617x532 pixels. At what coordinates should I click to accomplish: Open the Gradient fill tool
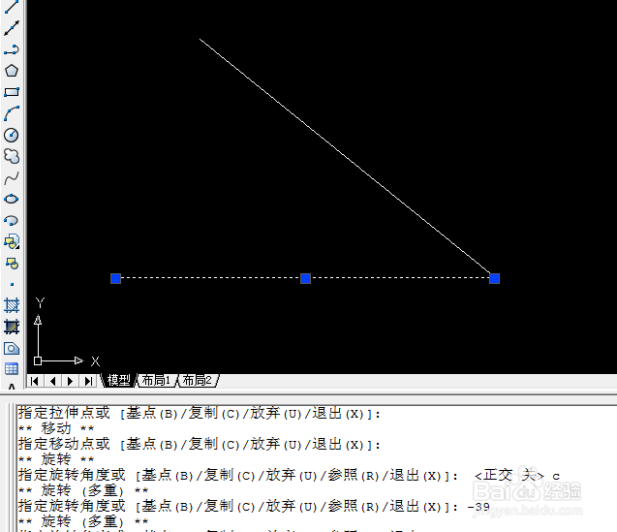pyautogui.click(x=12, y=327)
